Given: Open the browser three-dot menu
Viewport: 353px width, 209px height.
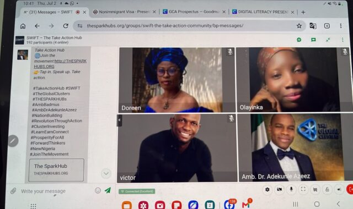Looking at the screenshot, I should (341, 26).
